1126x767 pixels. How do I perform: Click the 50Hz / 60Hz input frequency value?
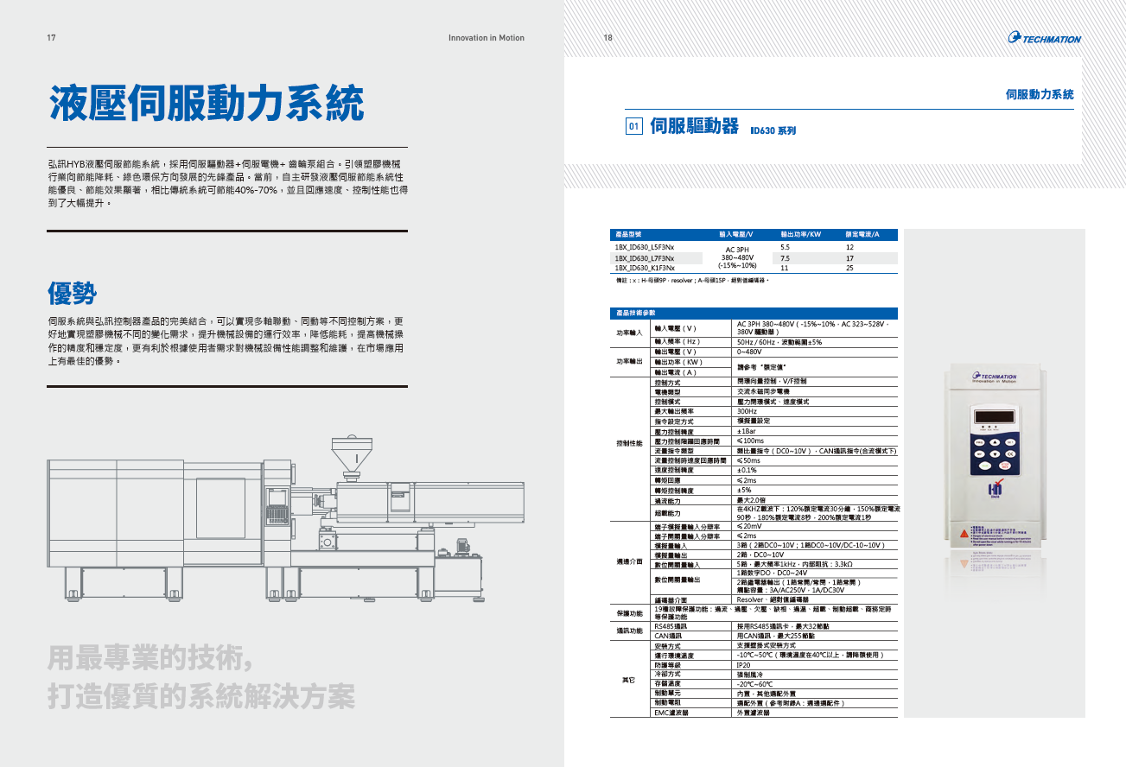[779, 342]
